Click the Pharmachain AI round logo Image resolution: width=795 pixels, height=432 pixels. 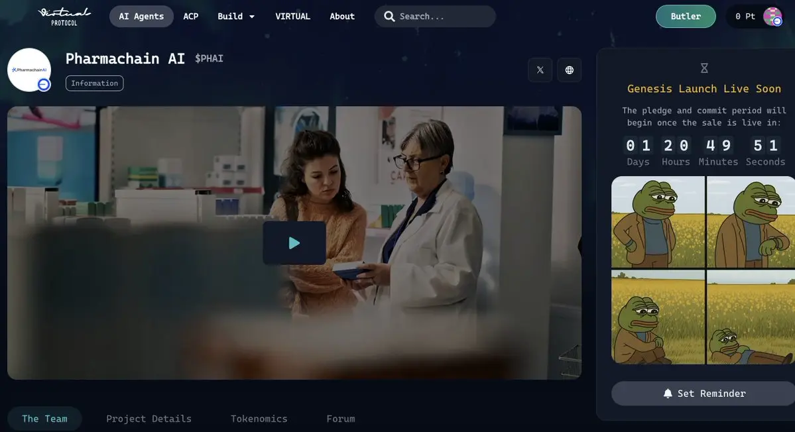(x=29, y=70)
